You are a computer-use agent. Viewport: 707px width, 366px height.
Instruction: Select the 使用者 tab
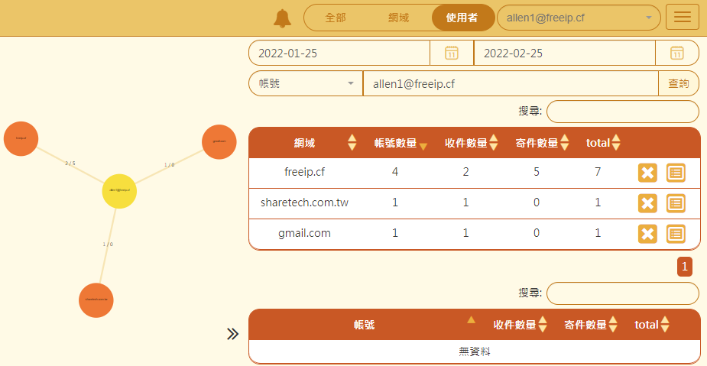point(462,18)
